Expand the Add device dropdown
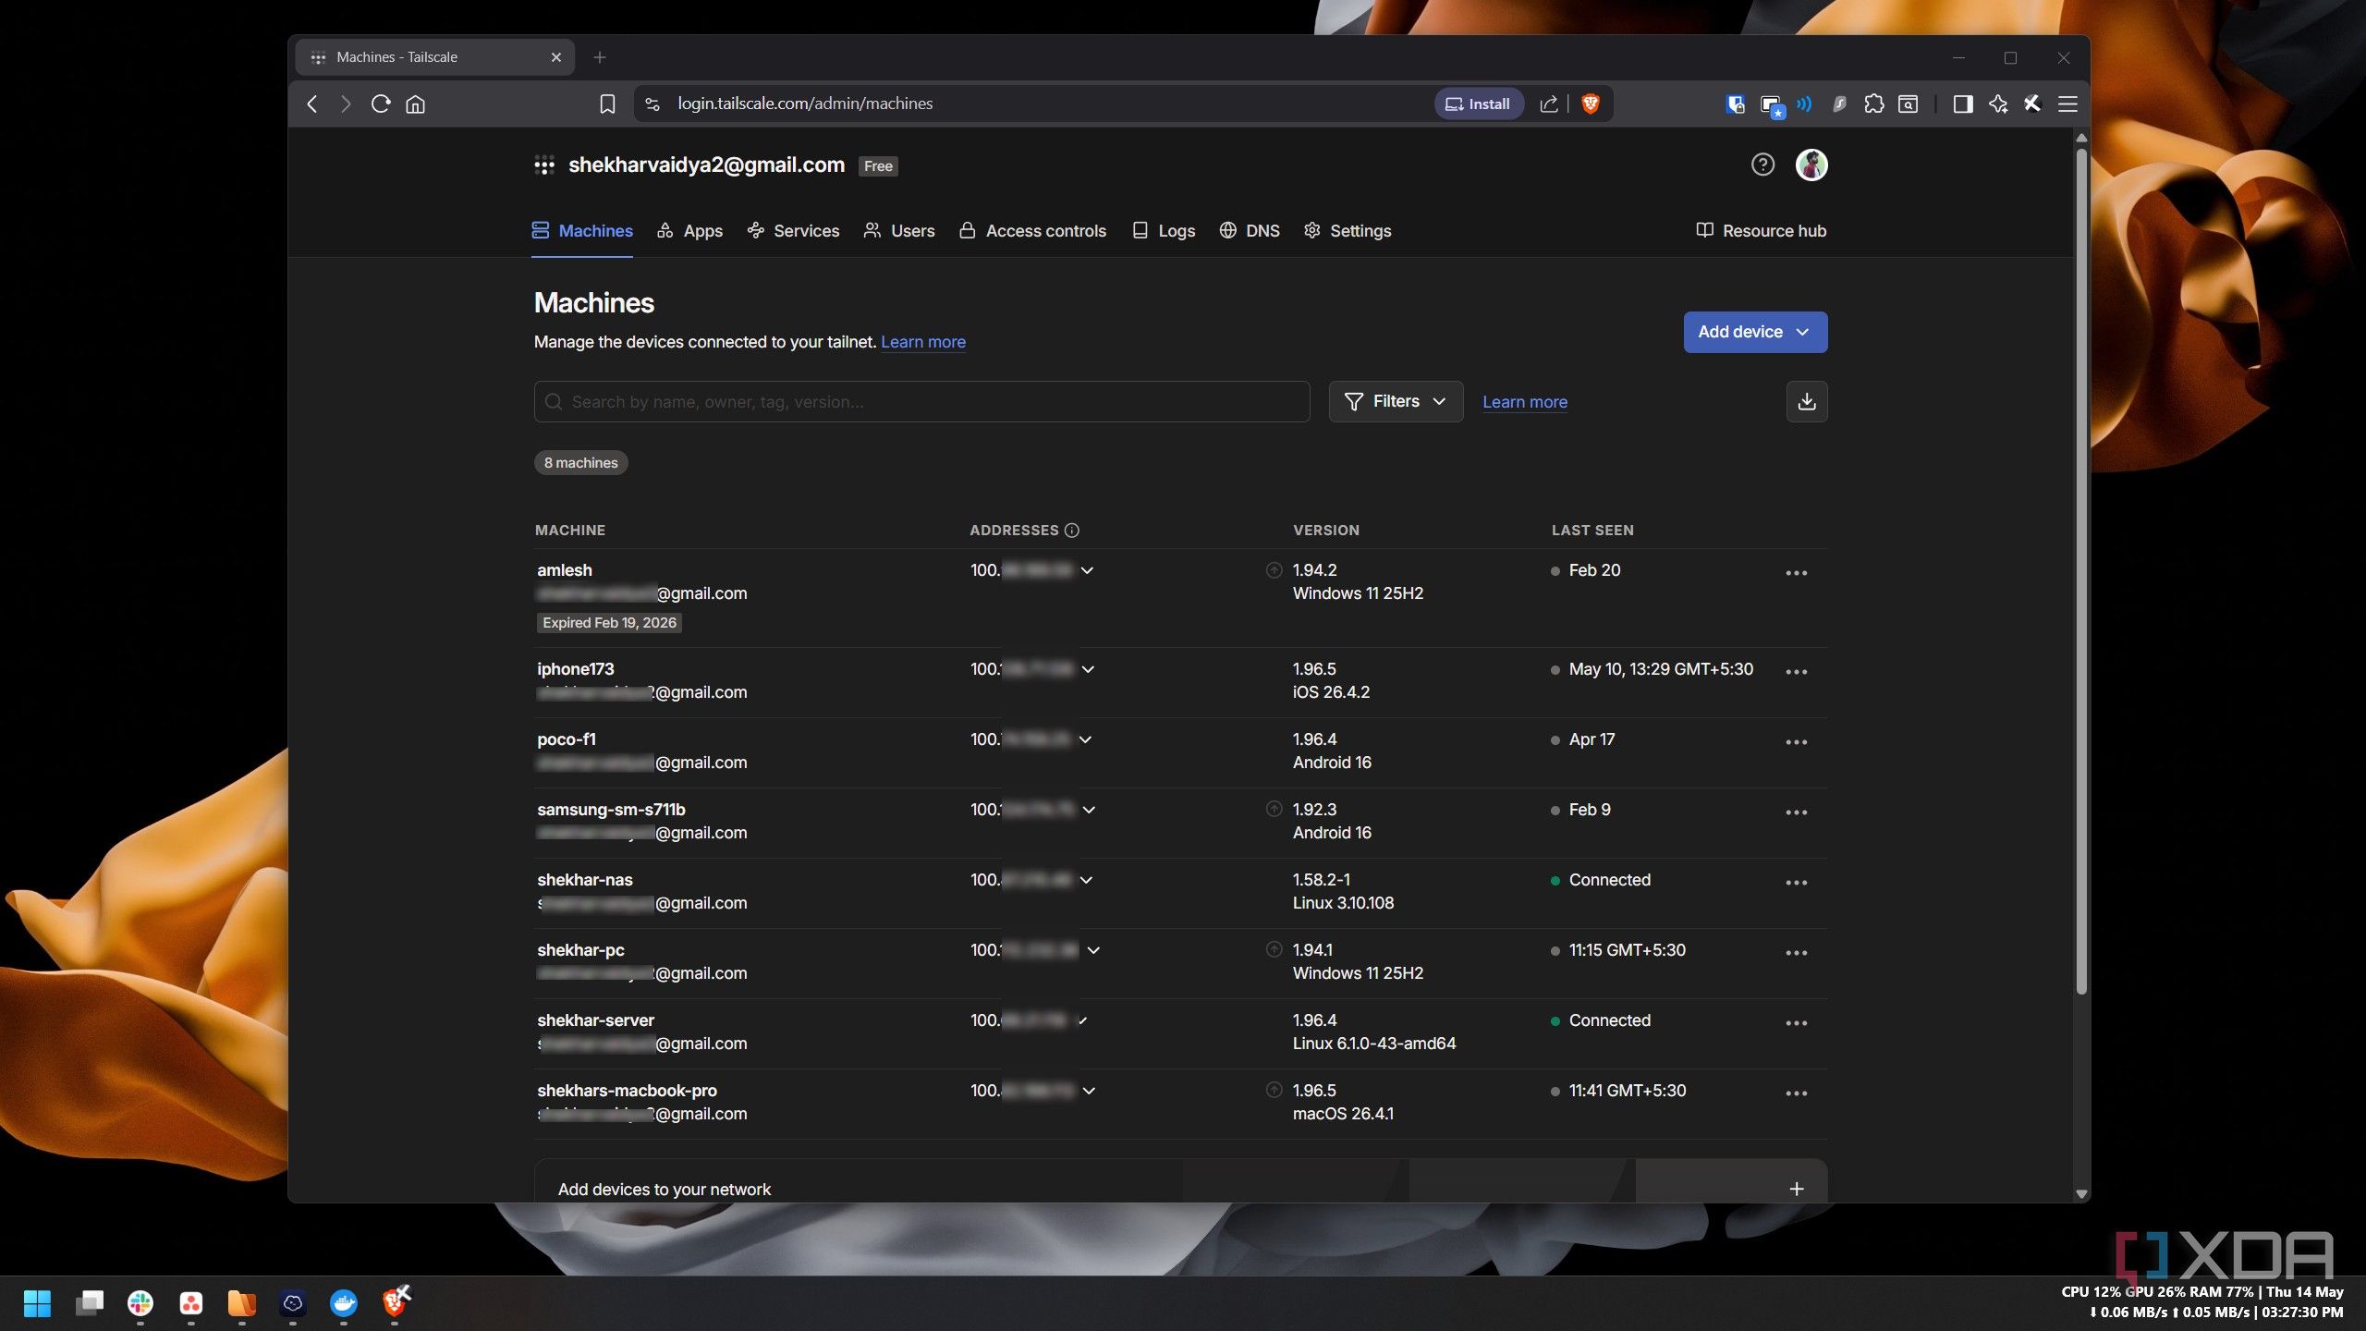Screen dimensions: 2366x1331 pyautogui.click(x=1755, y=332)
